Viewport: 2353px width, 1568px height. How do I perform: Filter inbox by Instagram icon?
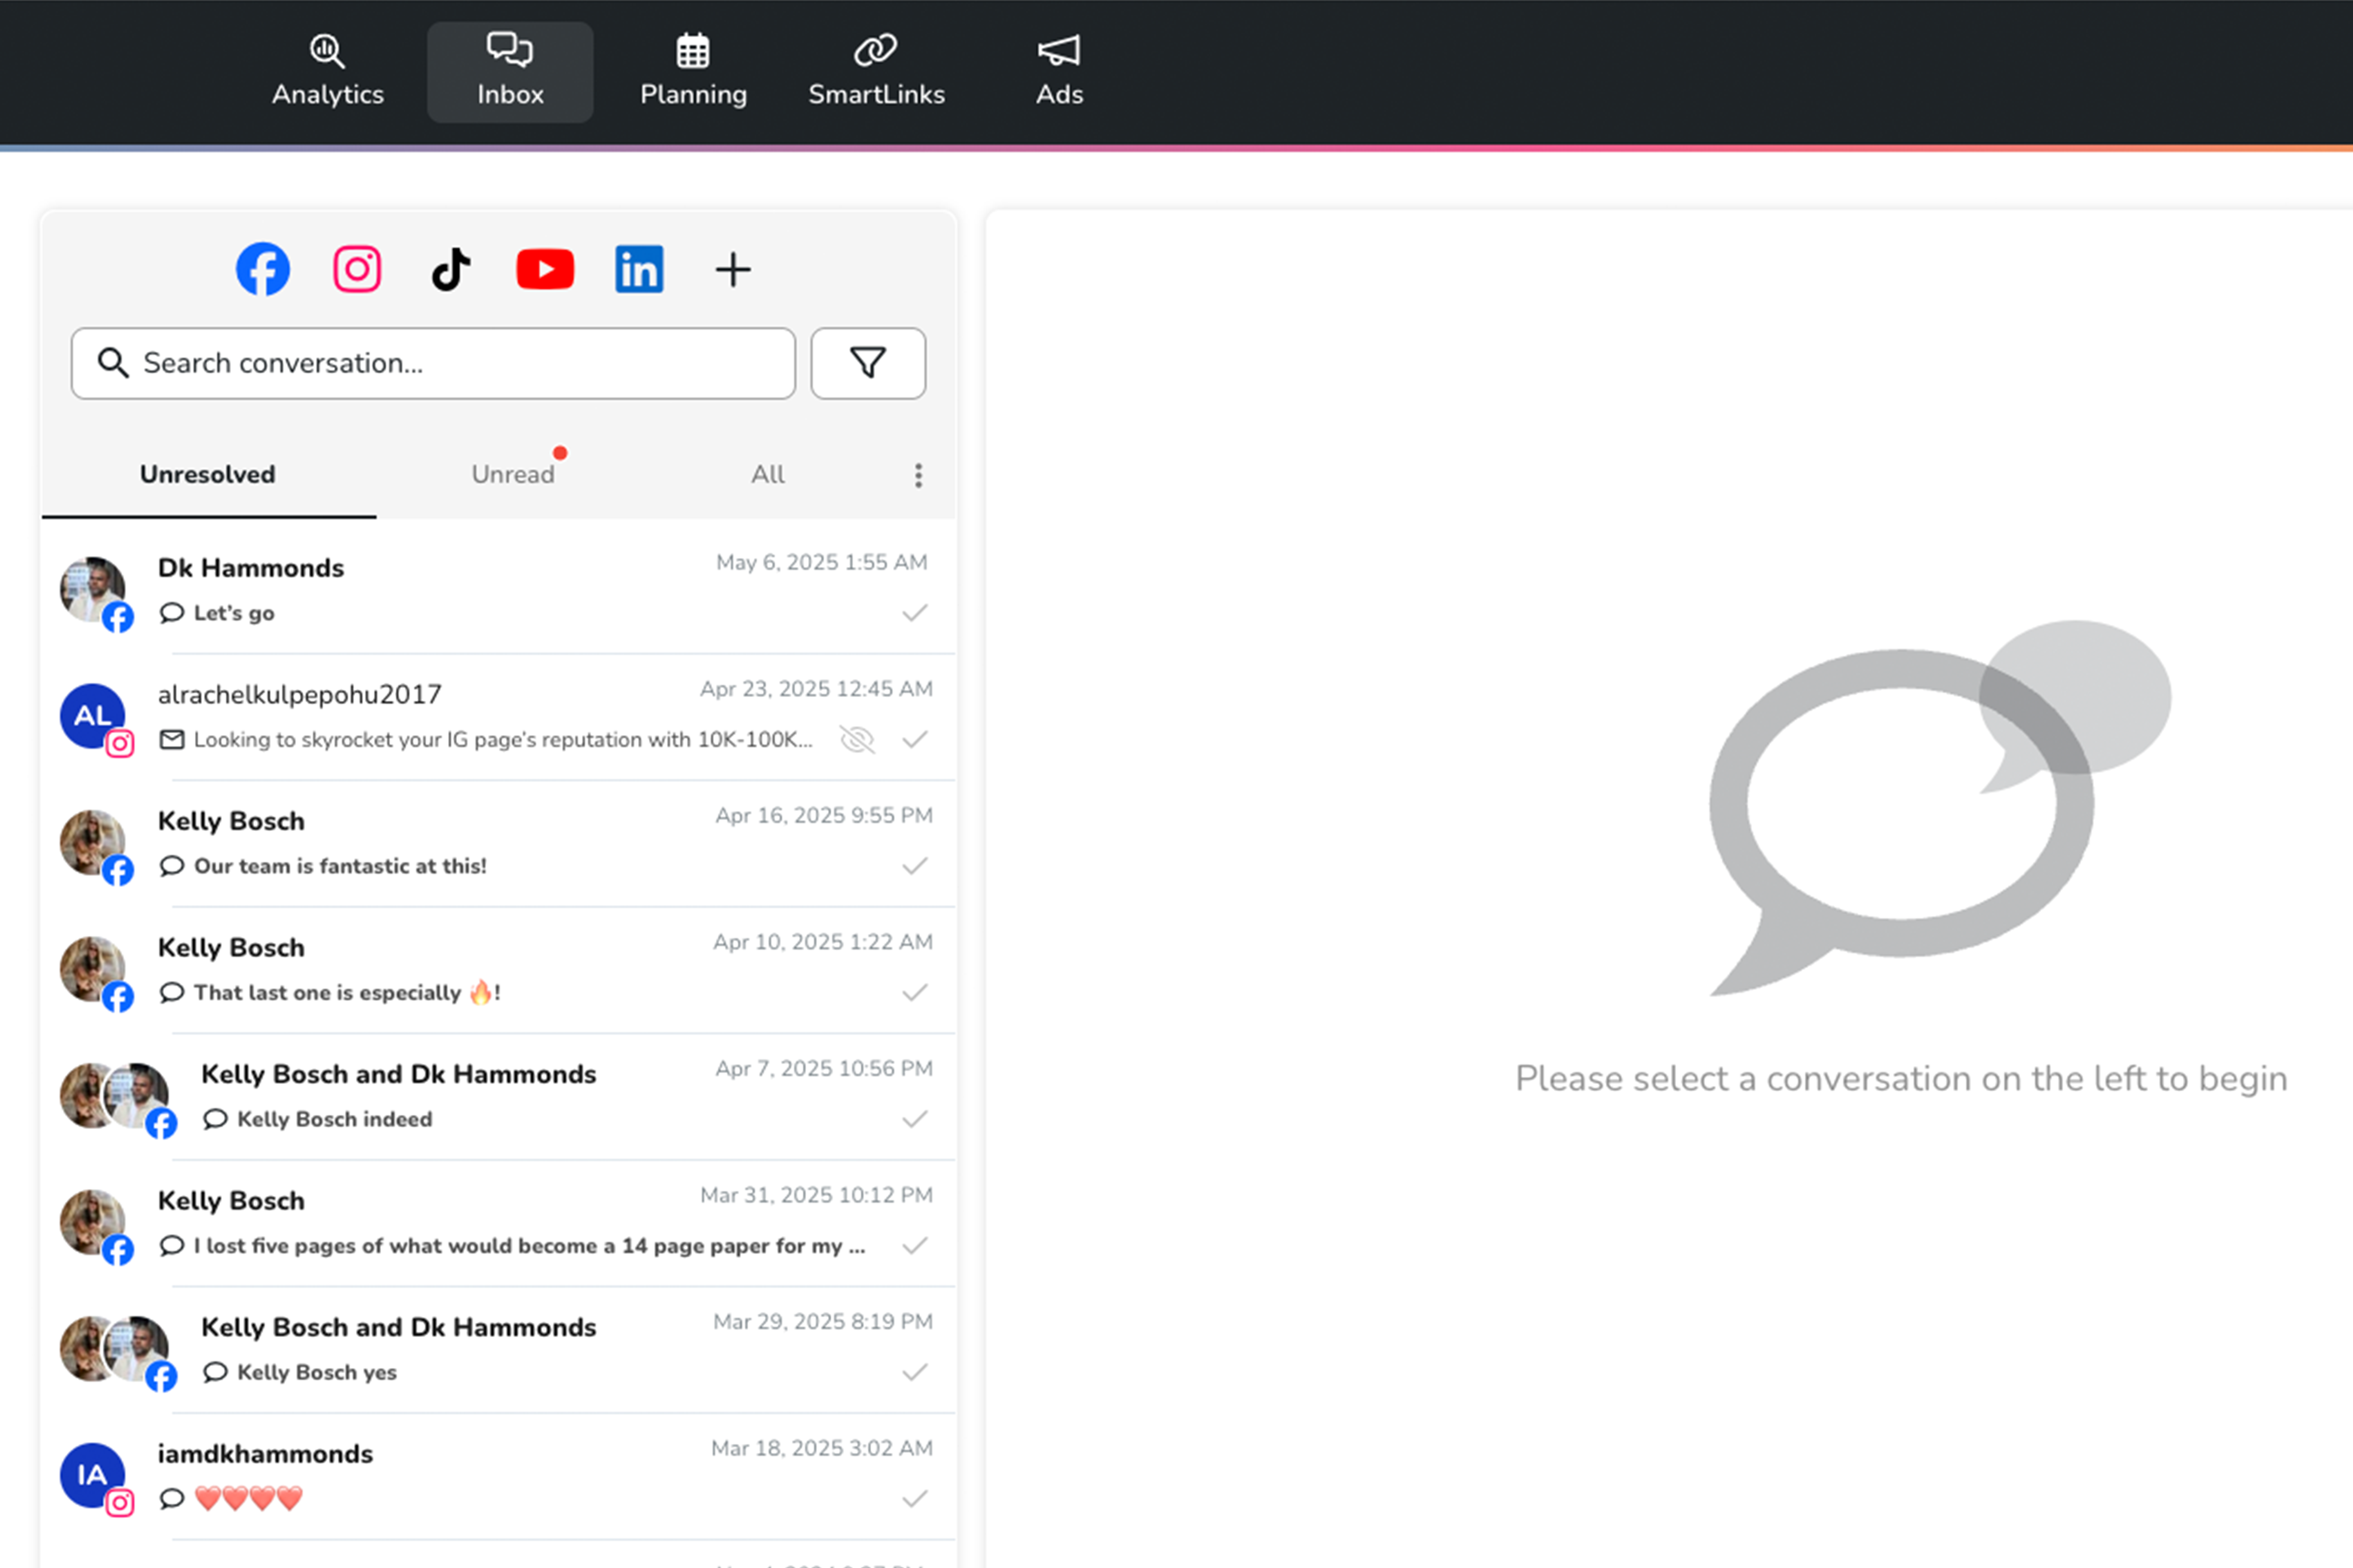tap(357, 269)
